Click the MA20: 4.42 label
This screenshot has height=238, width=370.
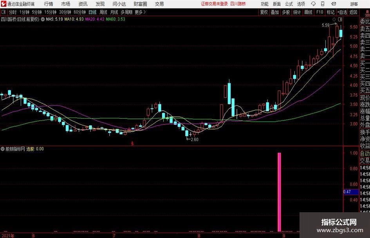95,19
